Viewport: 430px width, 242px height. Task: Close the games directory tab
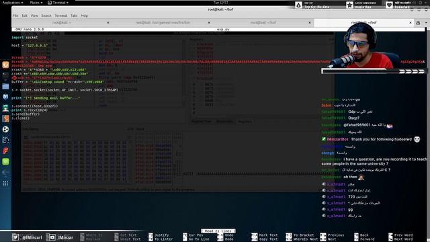coord(209,23)
